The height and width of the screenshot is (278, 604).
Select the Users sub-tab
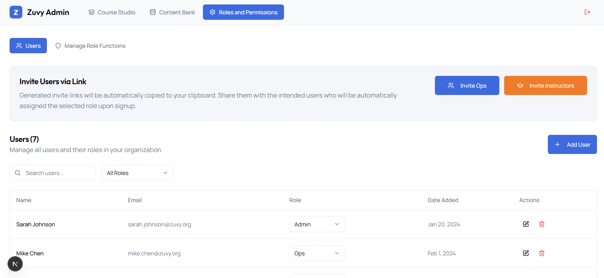coord(28,46)
